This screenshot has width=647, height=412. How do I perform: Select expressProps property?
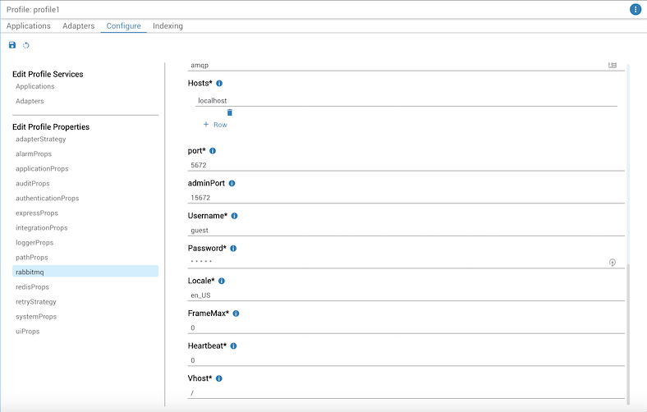pos(37,213)
